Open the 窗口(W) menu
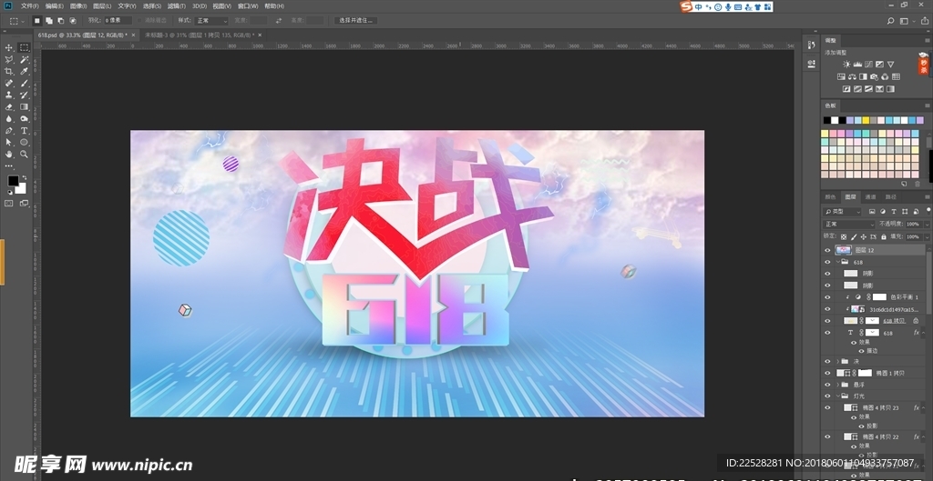The image size is (933, 481). click(x=248, y=6)
